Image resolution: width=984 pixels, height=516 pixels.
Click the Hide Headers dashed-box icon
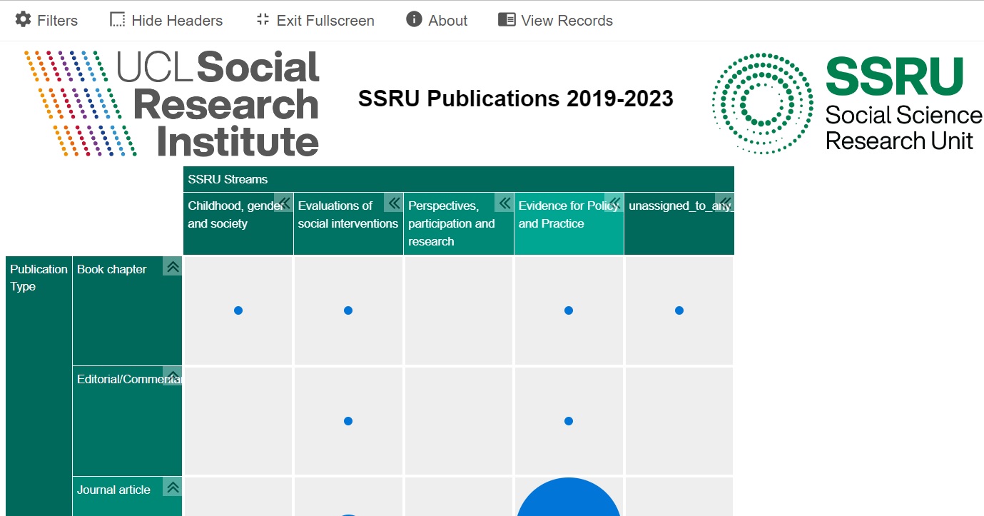(118, 20)
